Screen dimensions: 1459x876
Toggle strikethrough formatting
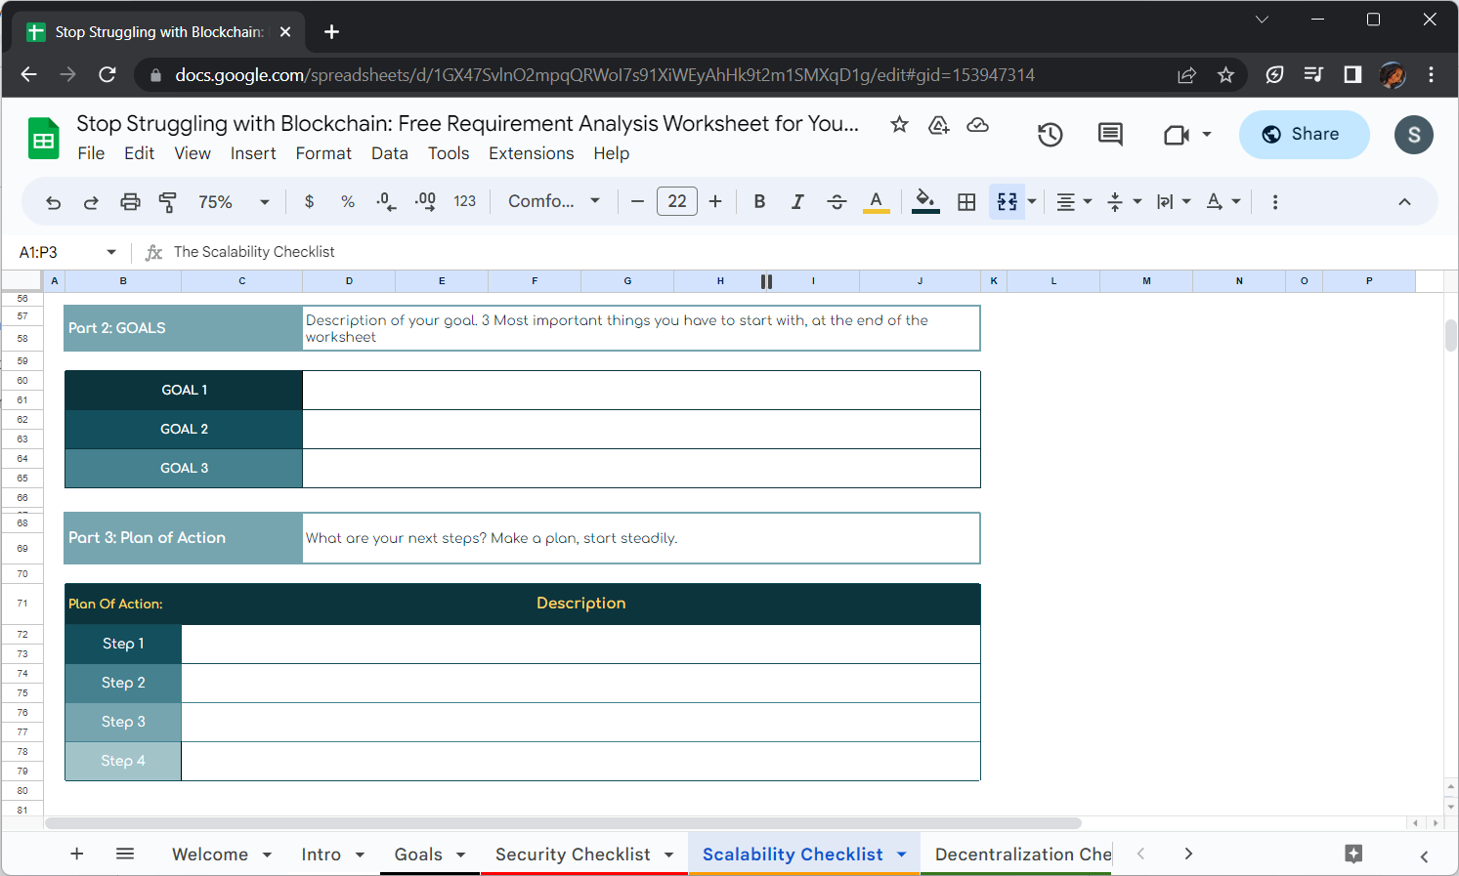coord(837,202)
